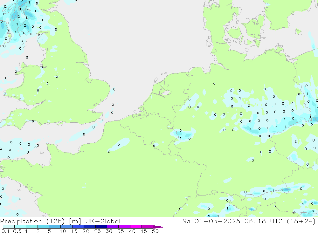Click the '0.5' legend scale label
Screen dimensions: 318x233
coord(17,231)
